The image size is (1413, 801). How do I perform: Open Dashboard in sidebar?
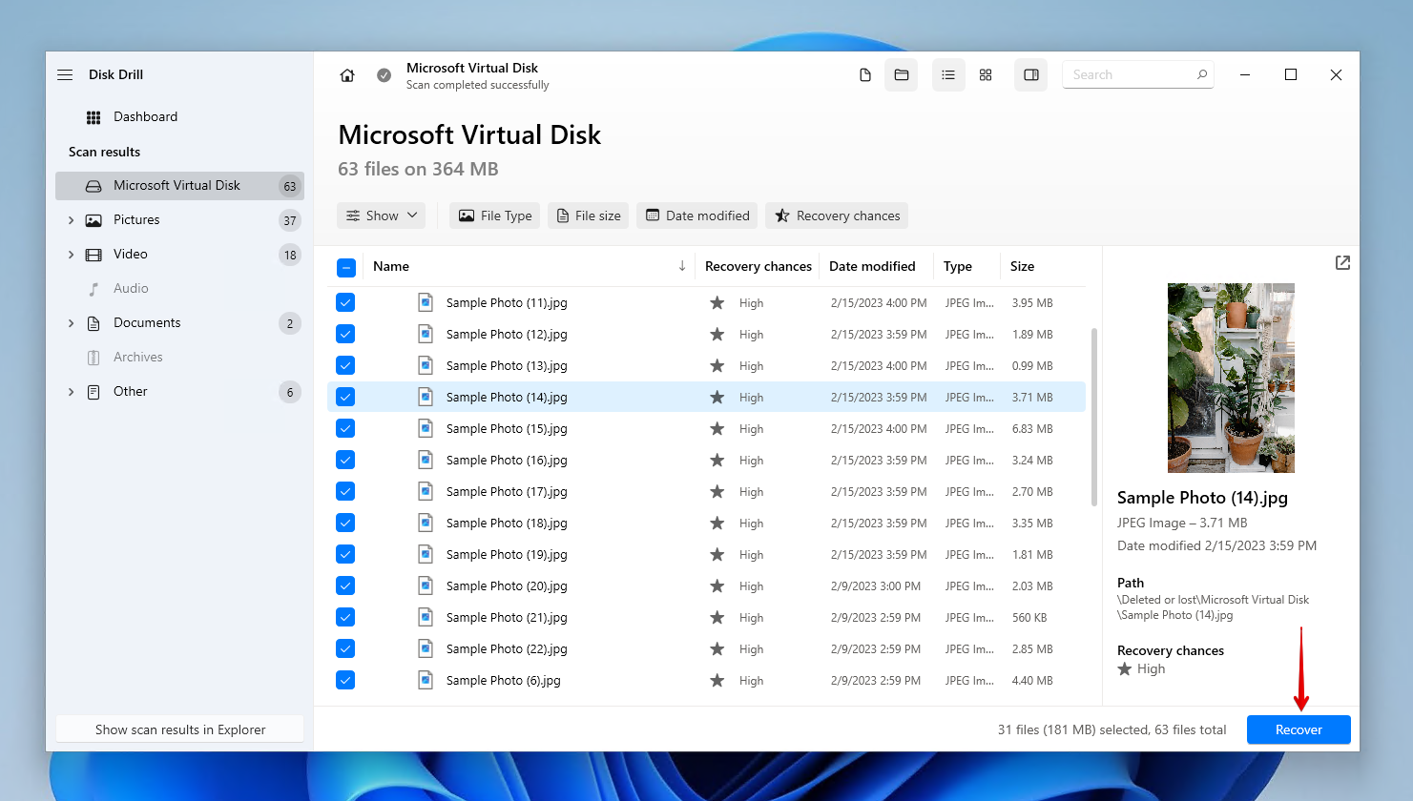click(179, 117)
